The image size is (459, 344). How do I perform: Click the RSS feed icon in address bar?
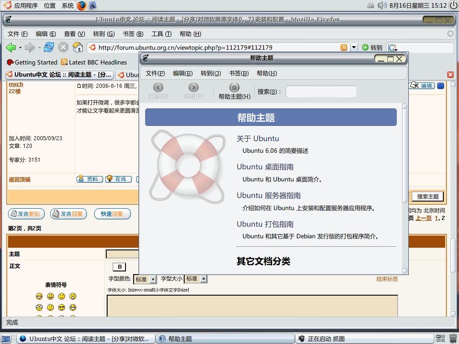pyautogui.click(x=344, y=47)
